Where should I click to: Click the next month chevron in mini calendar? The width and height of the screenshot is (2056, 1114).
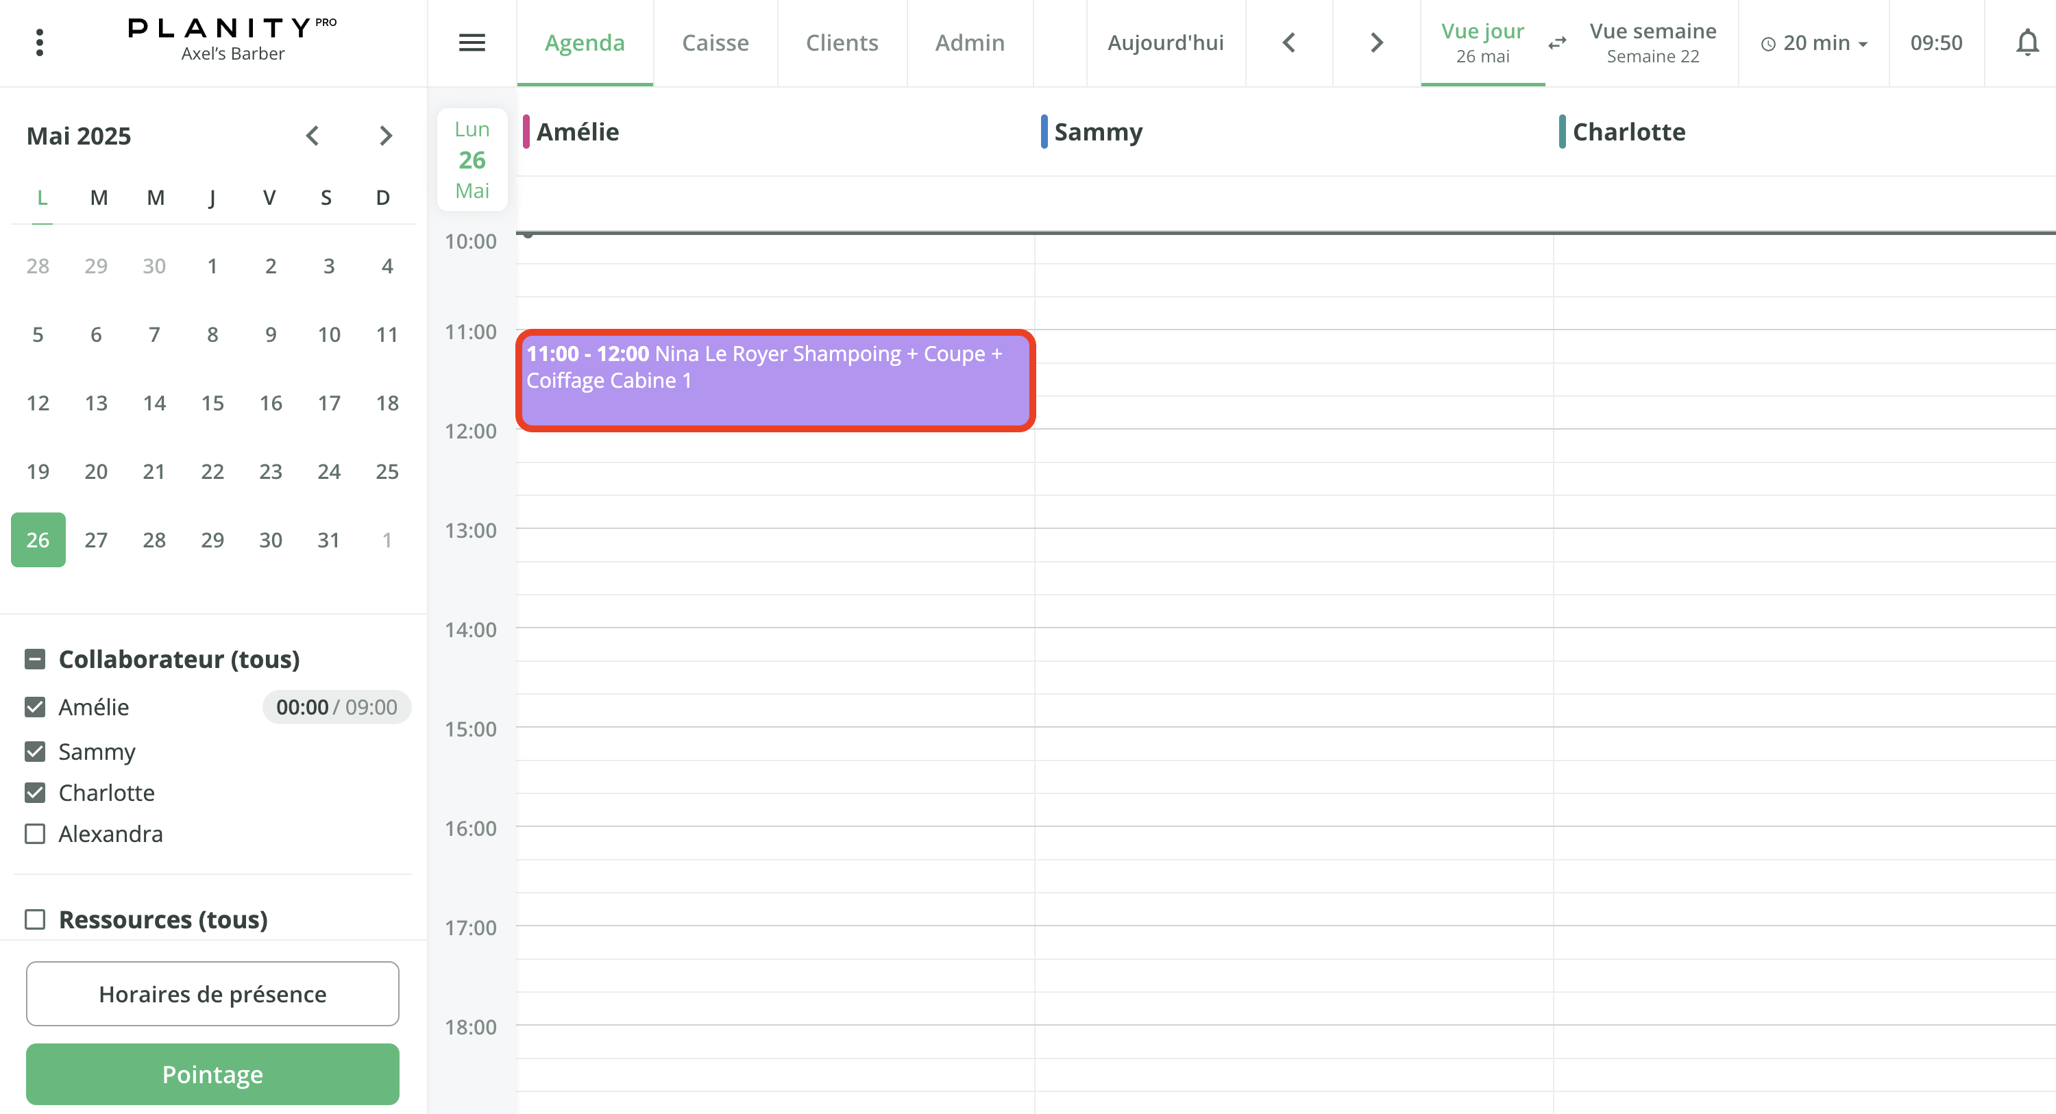coord(387,136)
